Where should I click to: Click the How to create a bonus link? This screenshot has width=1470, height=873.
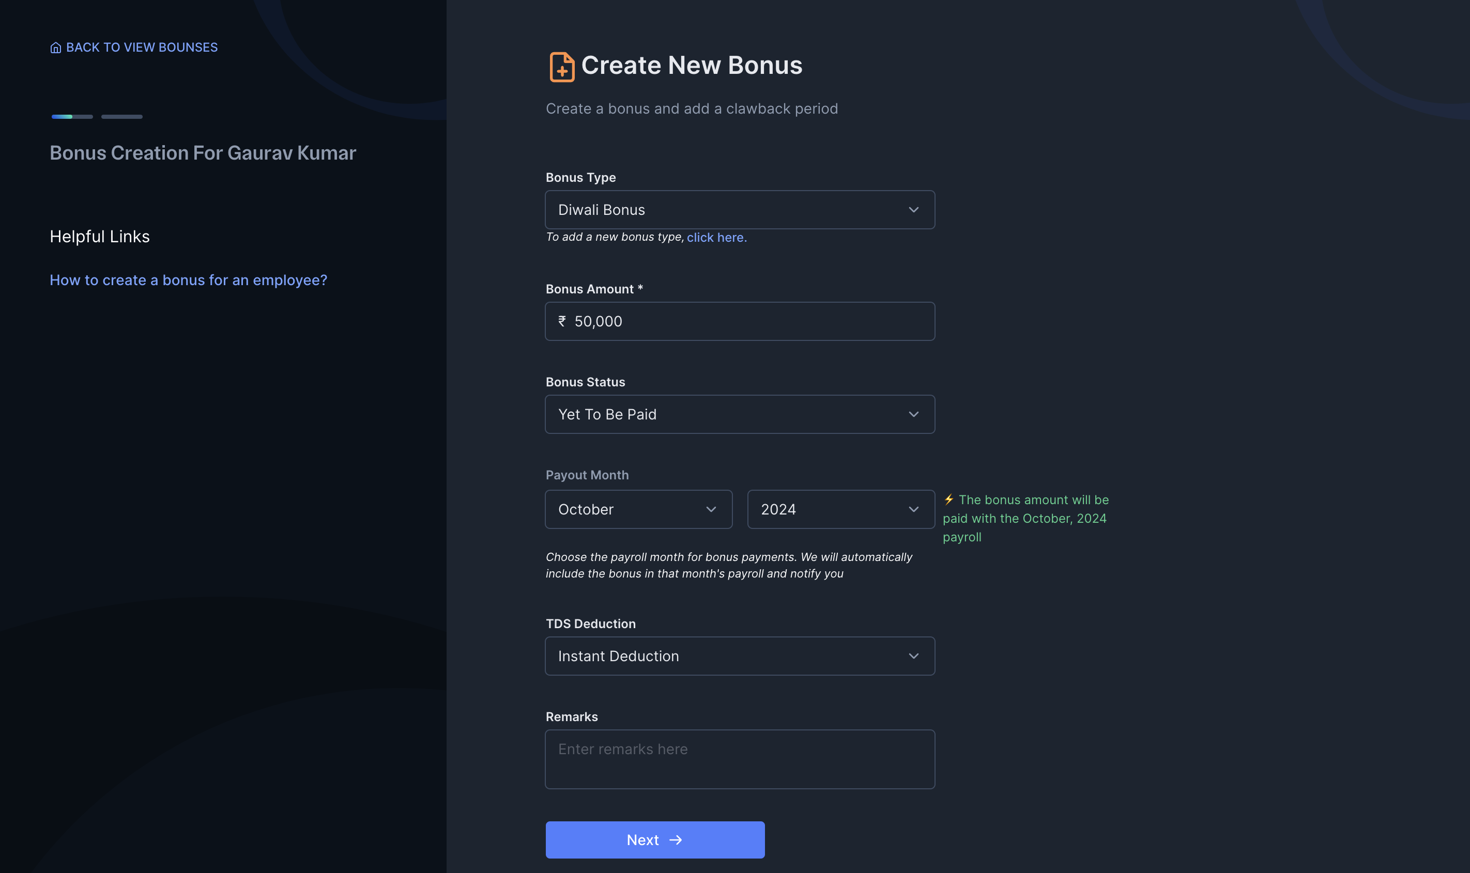(188, 279)
